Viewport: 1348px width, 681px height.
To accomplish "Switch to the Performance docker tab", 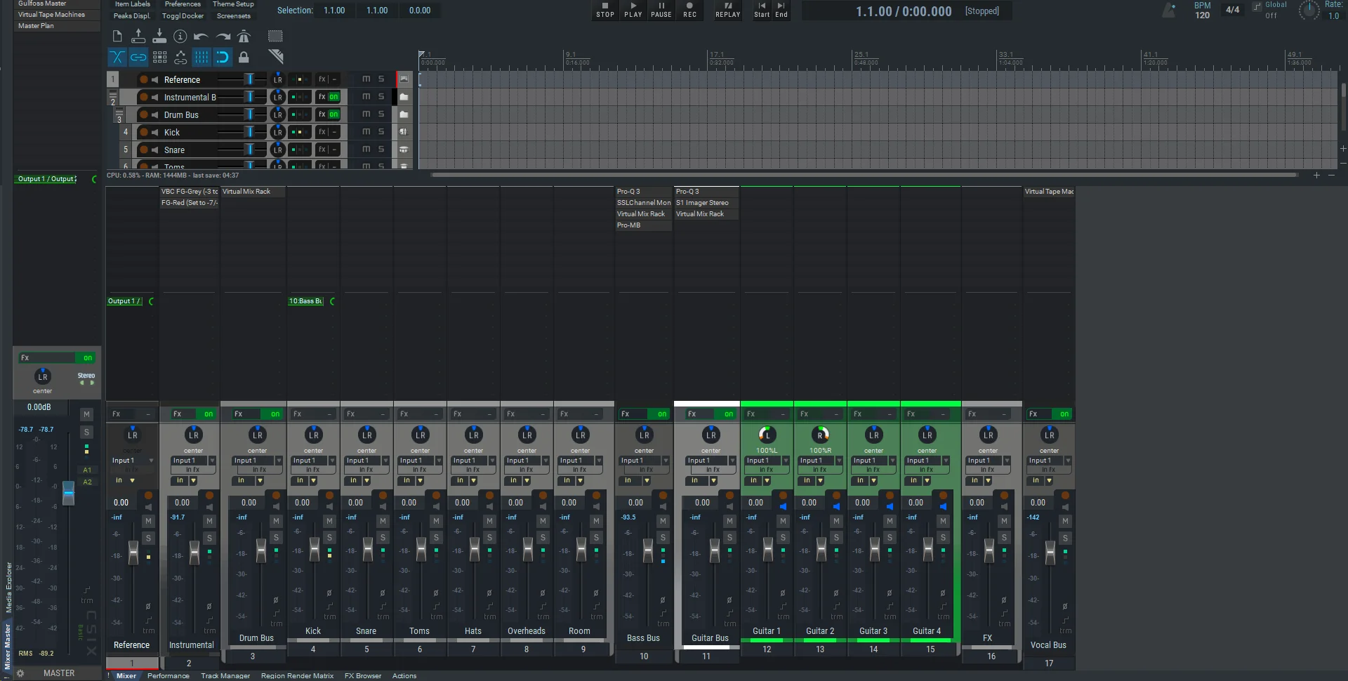I will point(168,675).
